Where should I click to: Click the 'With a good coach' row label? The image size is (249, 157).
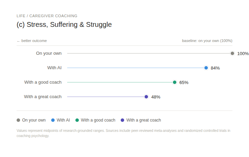(x=43, y=82)
